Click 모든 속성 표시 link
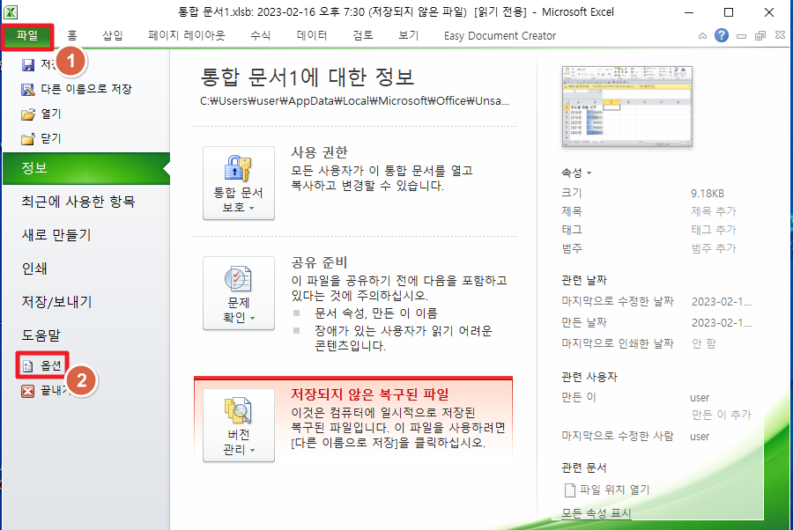The image size is (793, 530). 597,513
